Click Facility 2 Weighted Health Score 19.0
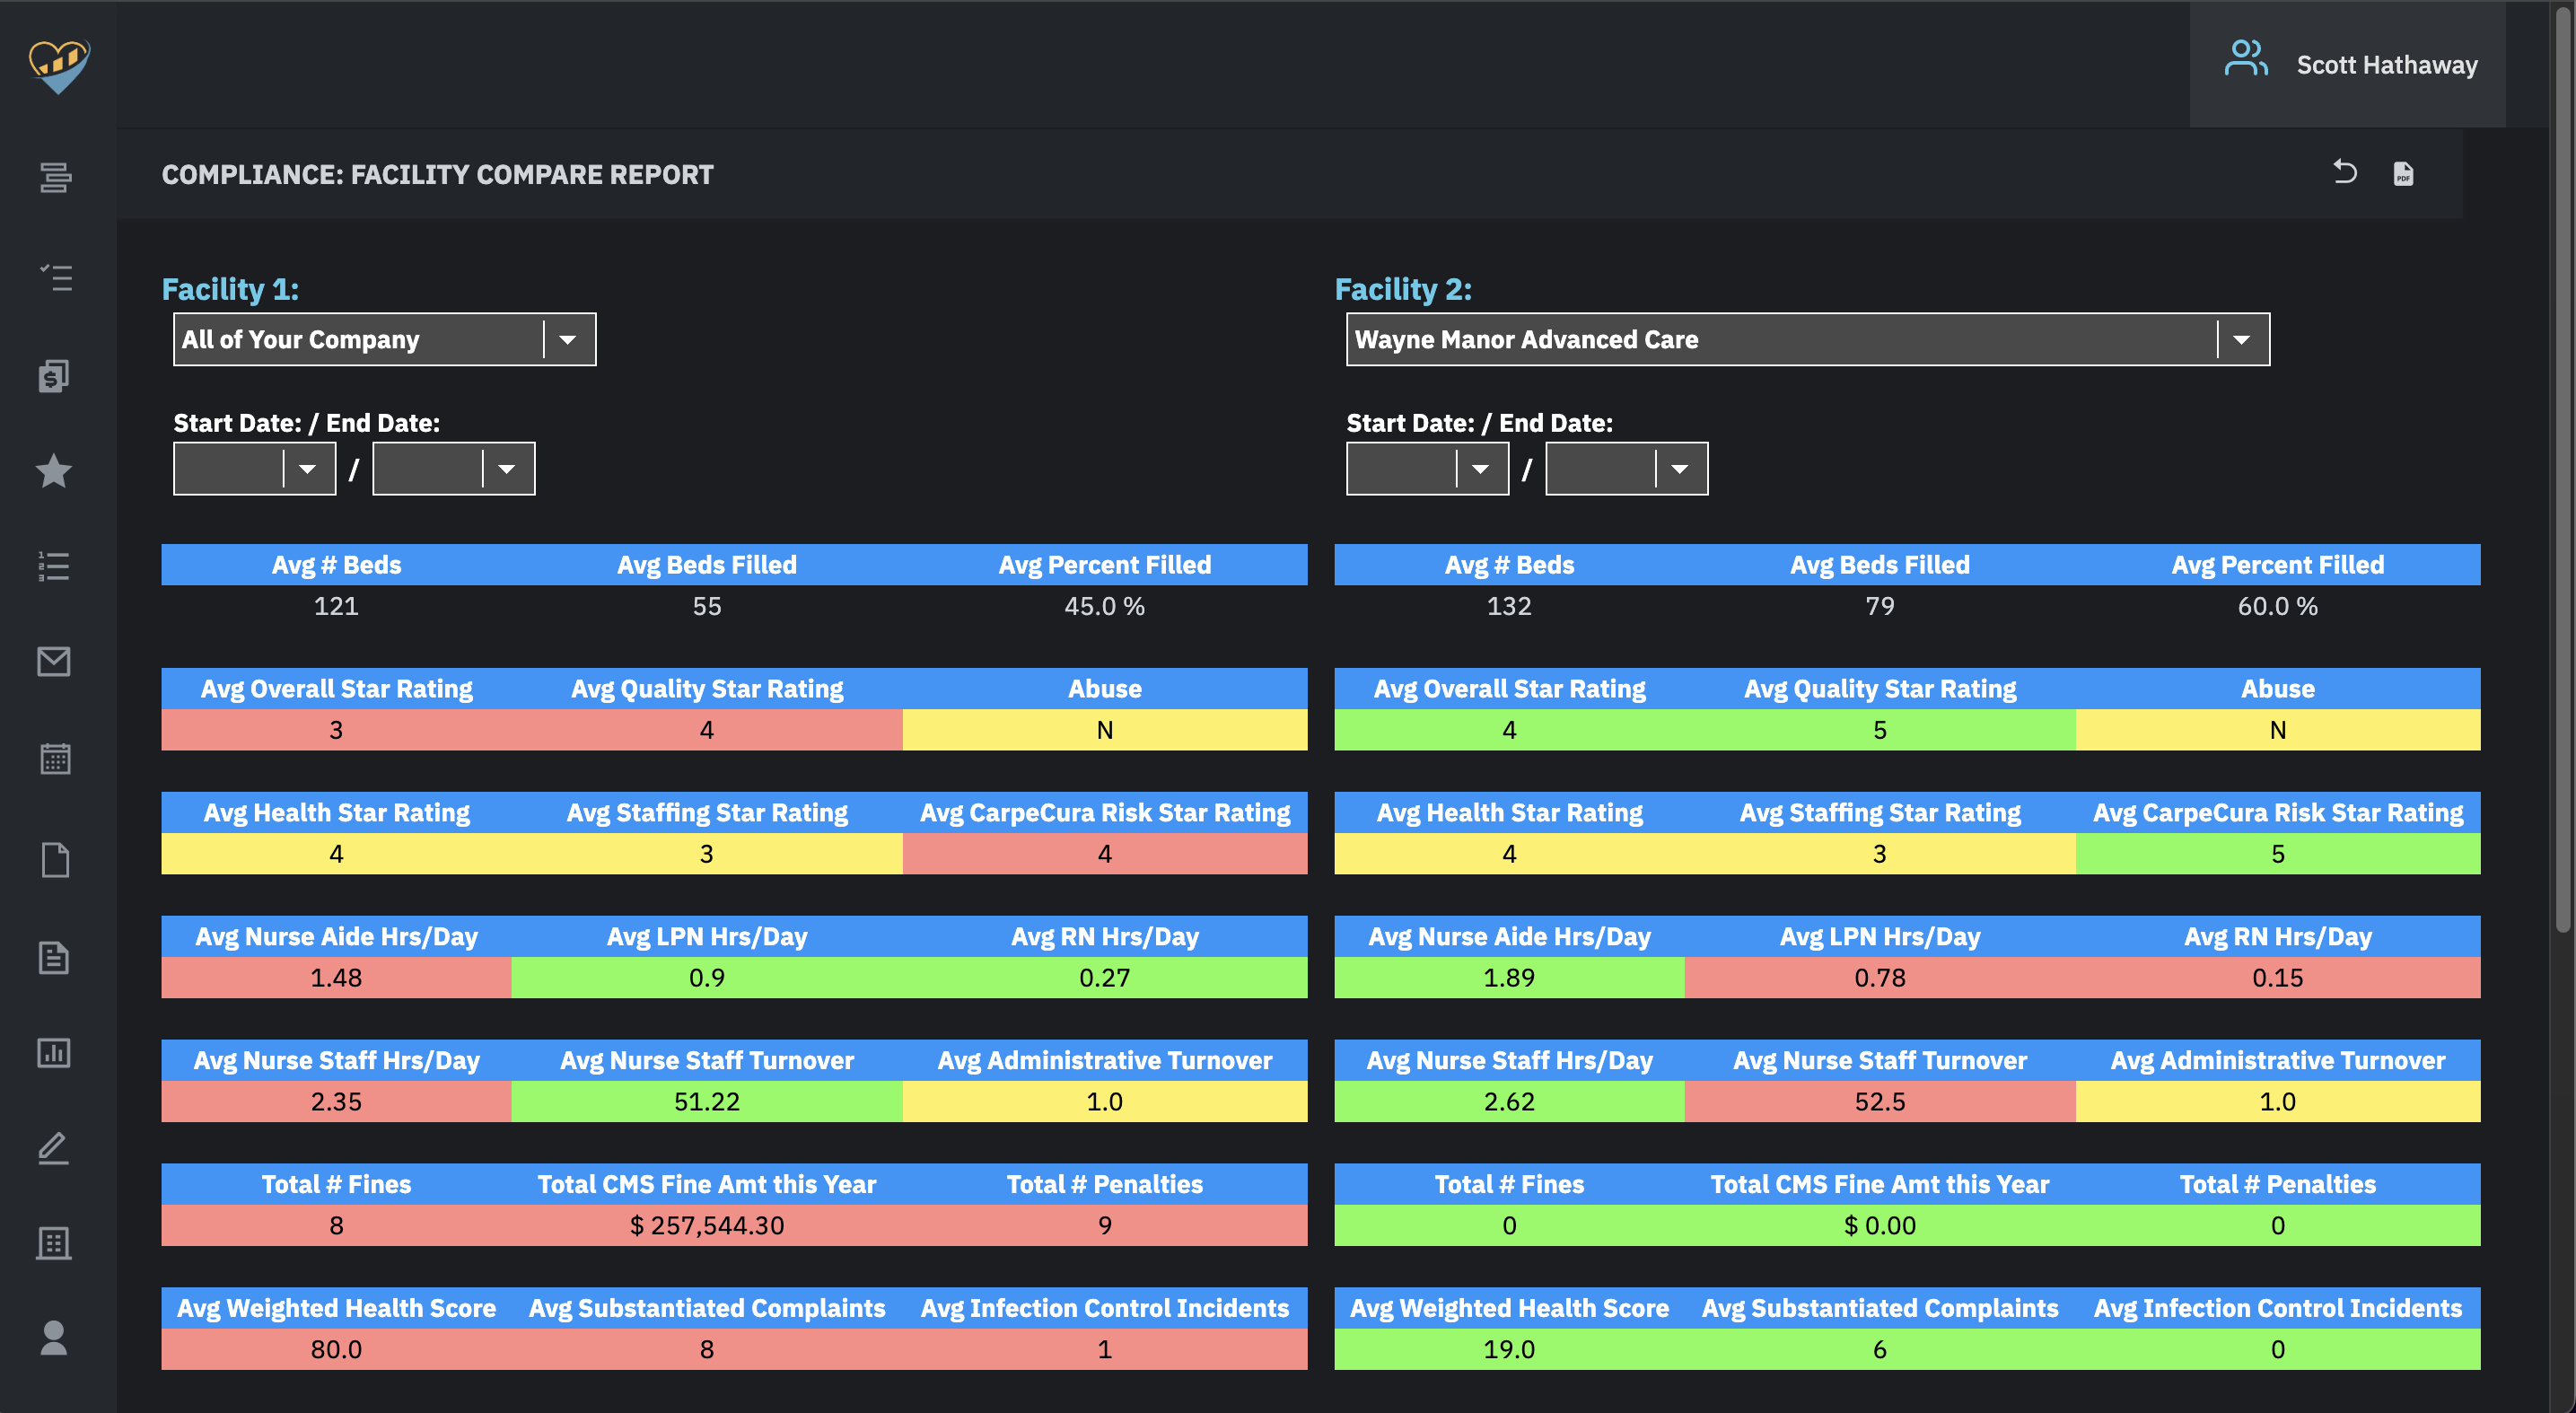This screenshot has height=1413, width=2576. pyautogui.click(x=1509, y=1349)
